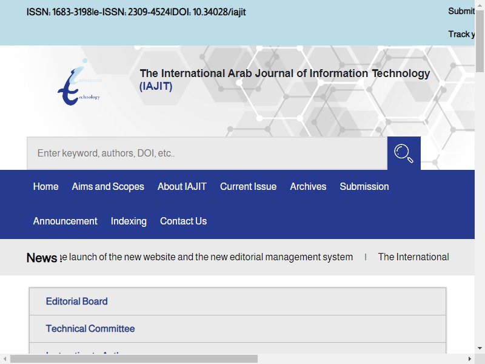The image size is (485, 364).
Task: Open the Aims and Scopes page
Action: click(x=108, y=187)
